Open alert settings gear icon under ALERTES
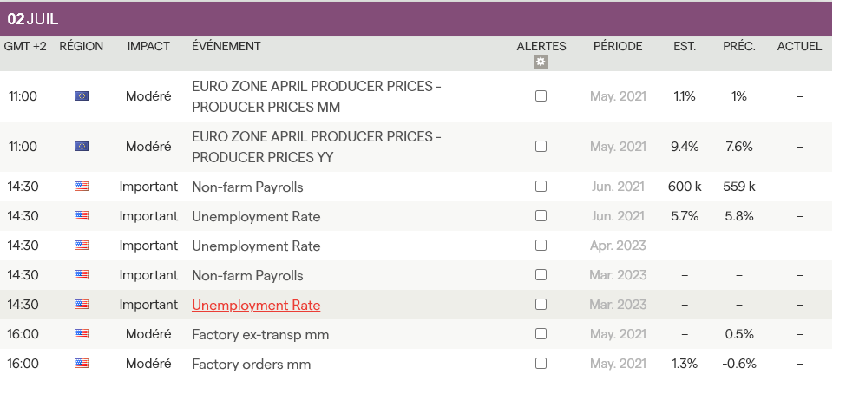 [541, 62]
